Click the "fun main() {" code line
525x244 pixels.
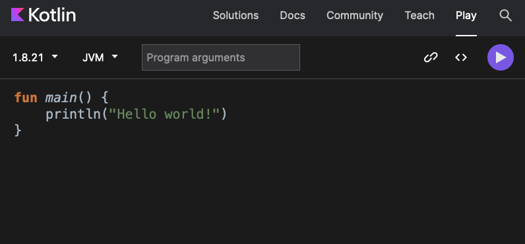pyautogui.click(x=61, y=98)
